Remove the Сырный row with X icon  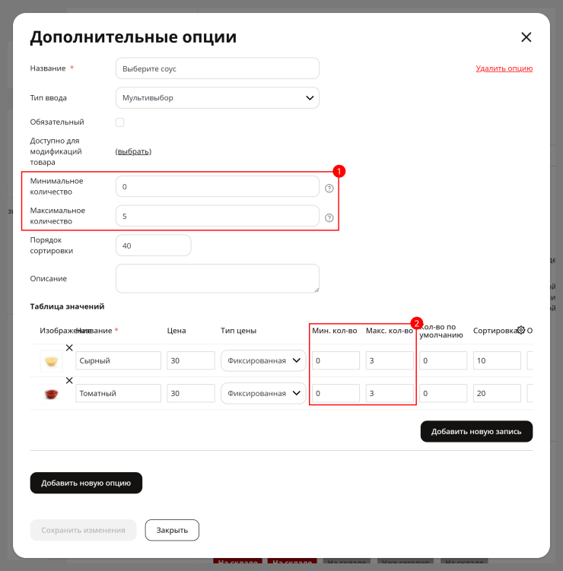pyautogui.click(x=69, y=347)
